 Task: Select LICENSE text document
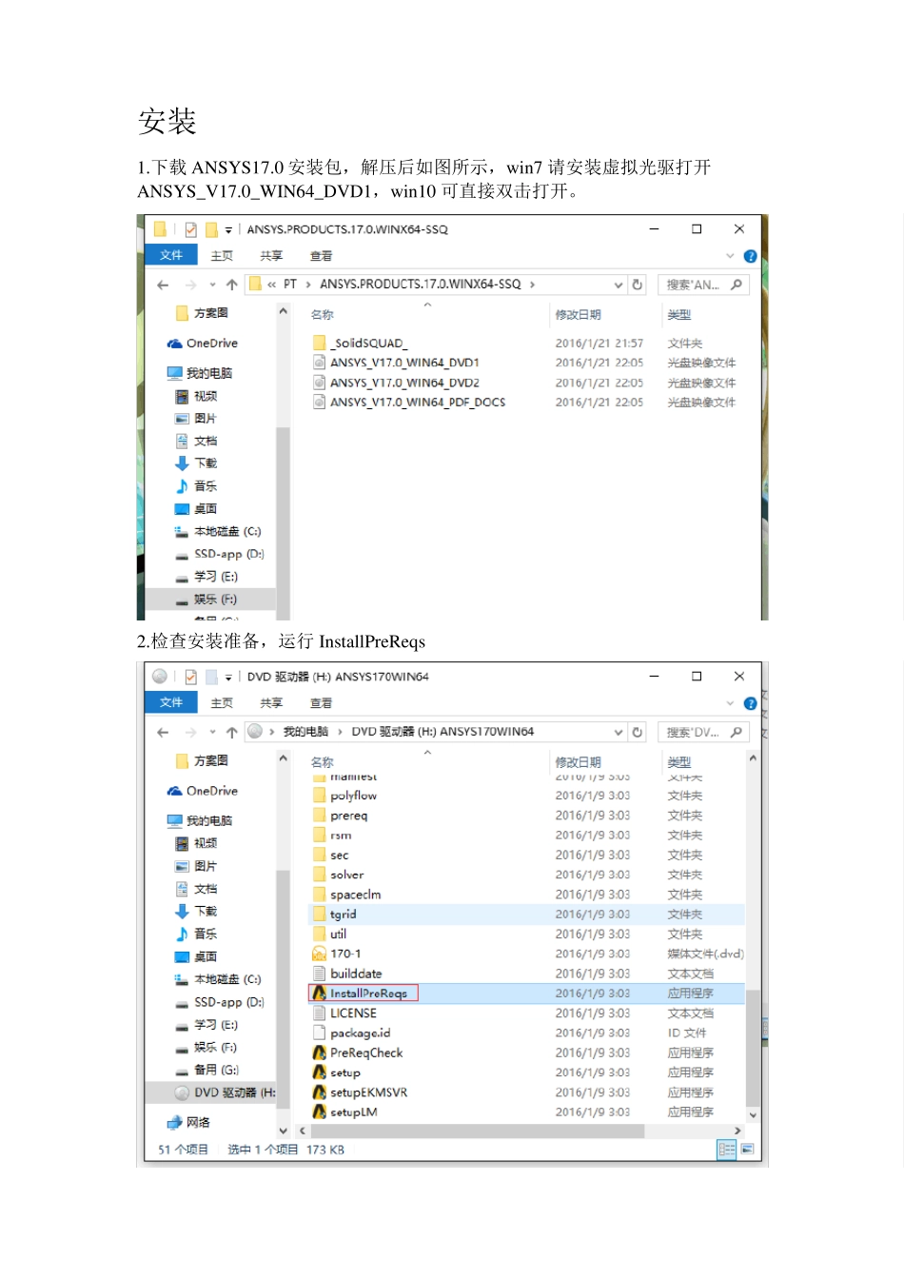[x=345, y=1013]
